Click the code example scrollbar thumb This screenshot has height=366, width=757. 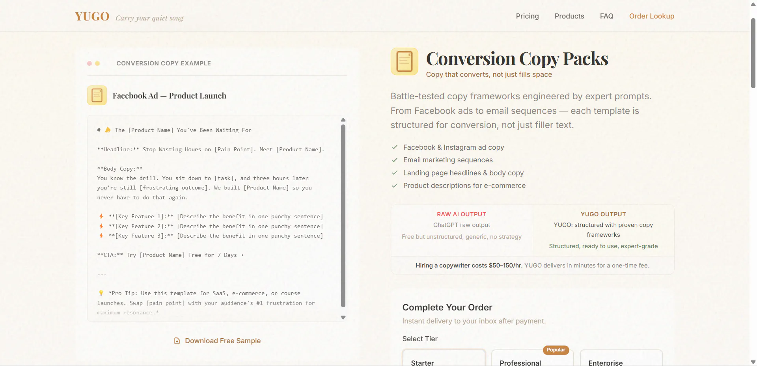click(343, 216)
